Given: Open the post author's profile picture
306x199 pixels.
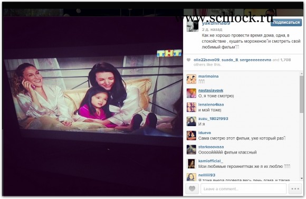Looking at the screenshot, I should coord(192,26).
